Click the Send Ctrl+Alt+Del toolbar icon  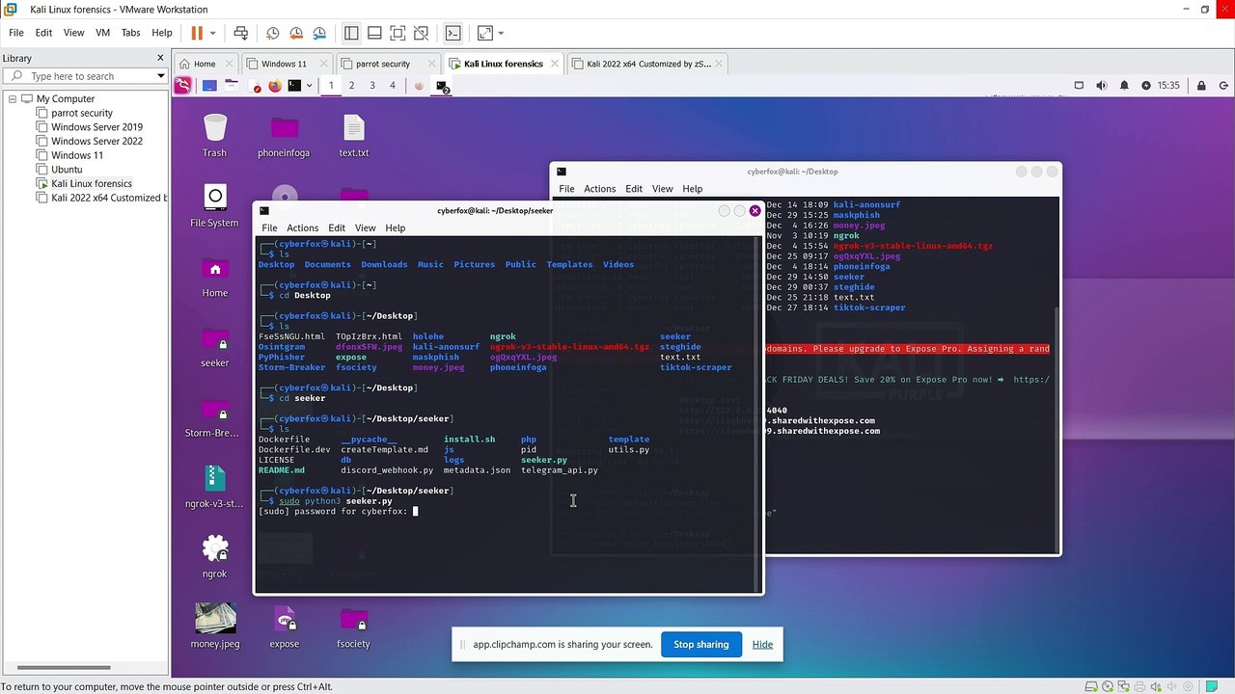tap(241, 33)
